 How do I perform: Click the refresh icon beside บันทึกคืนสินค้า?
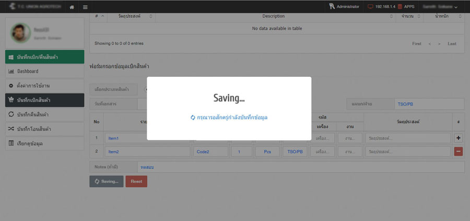point(11,114)
